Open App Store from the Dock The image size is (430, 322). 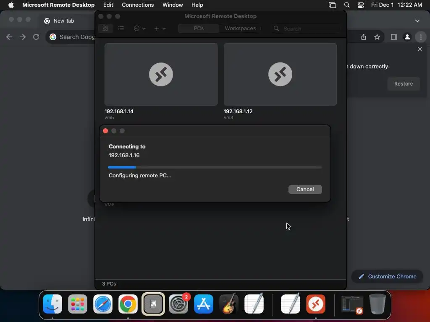tap(204, 304)
